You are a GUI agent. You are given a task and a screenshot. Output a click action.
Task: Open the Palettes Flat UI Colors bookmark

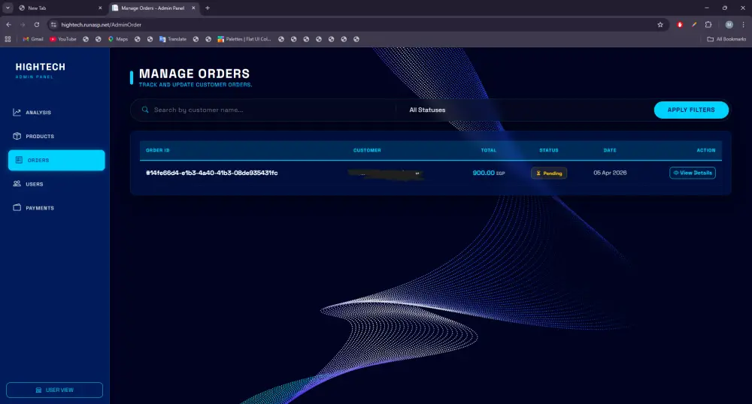[x=244, y=39]
